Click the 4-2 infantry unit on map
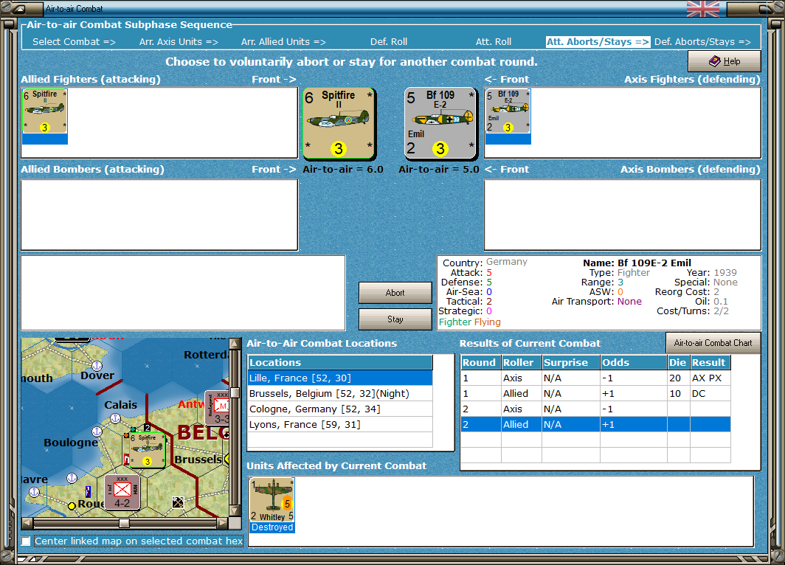Image resolution: width=785 pixels, height=565 pixels. pos(122,491)
